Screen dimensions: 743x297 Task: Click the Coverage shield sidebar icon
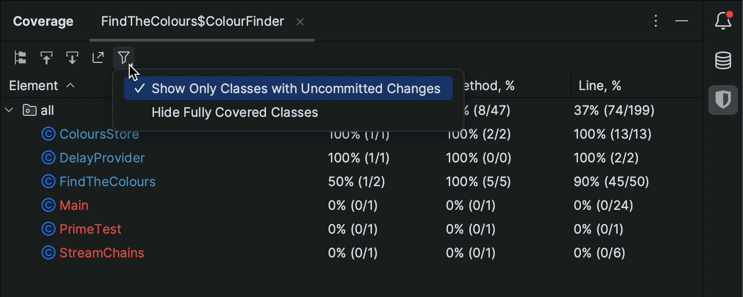tap(723, 100)
